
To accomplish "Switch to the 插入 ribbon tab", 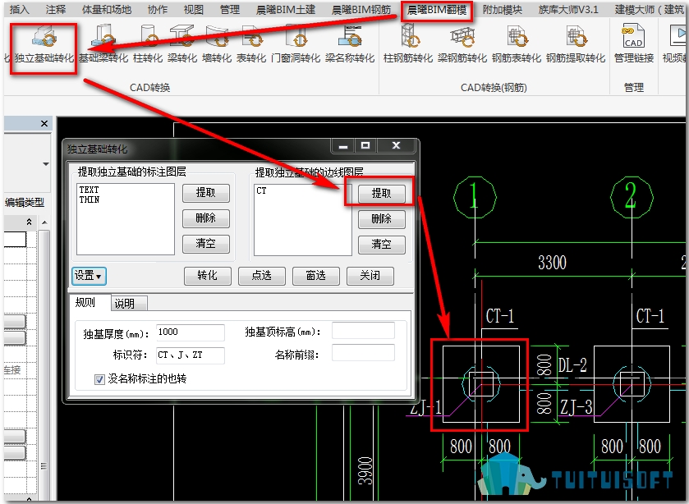I will click(20, 10).
